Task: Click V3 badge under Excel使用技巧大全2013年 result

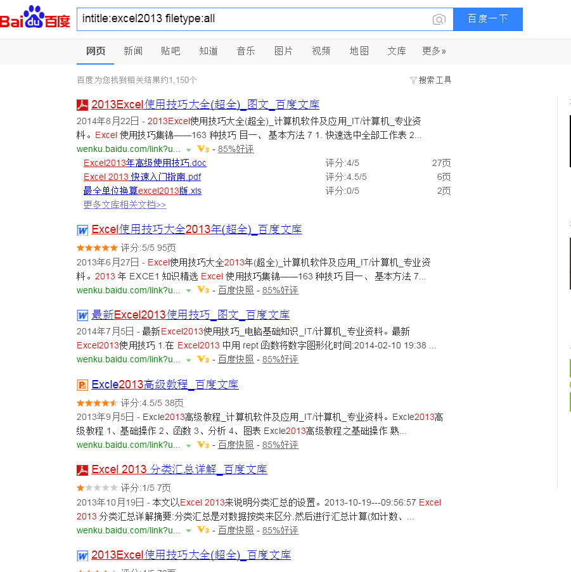Action: pos(203,290)
